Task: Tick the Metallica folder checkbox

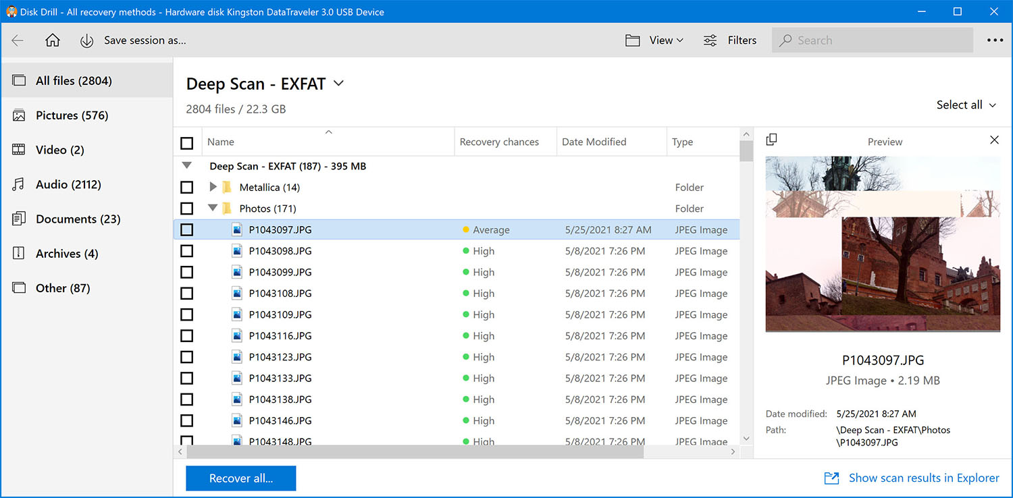Action: (187, 188)
